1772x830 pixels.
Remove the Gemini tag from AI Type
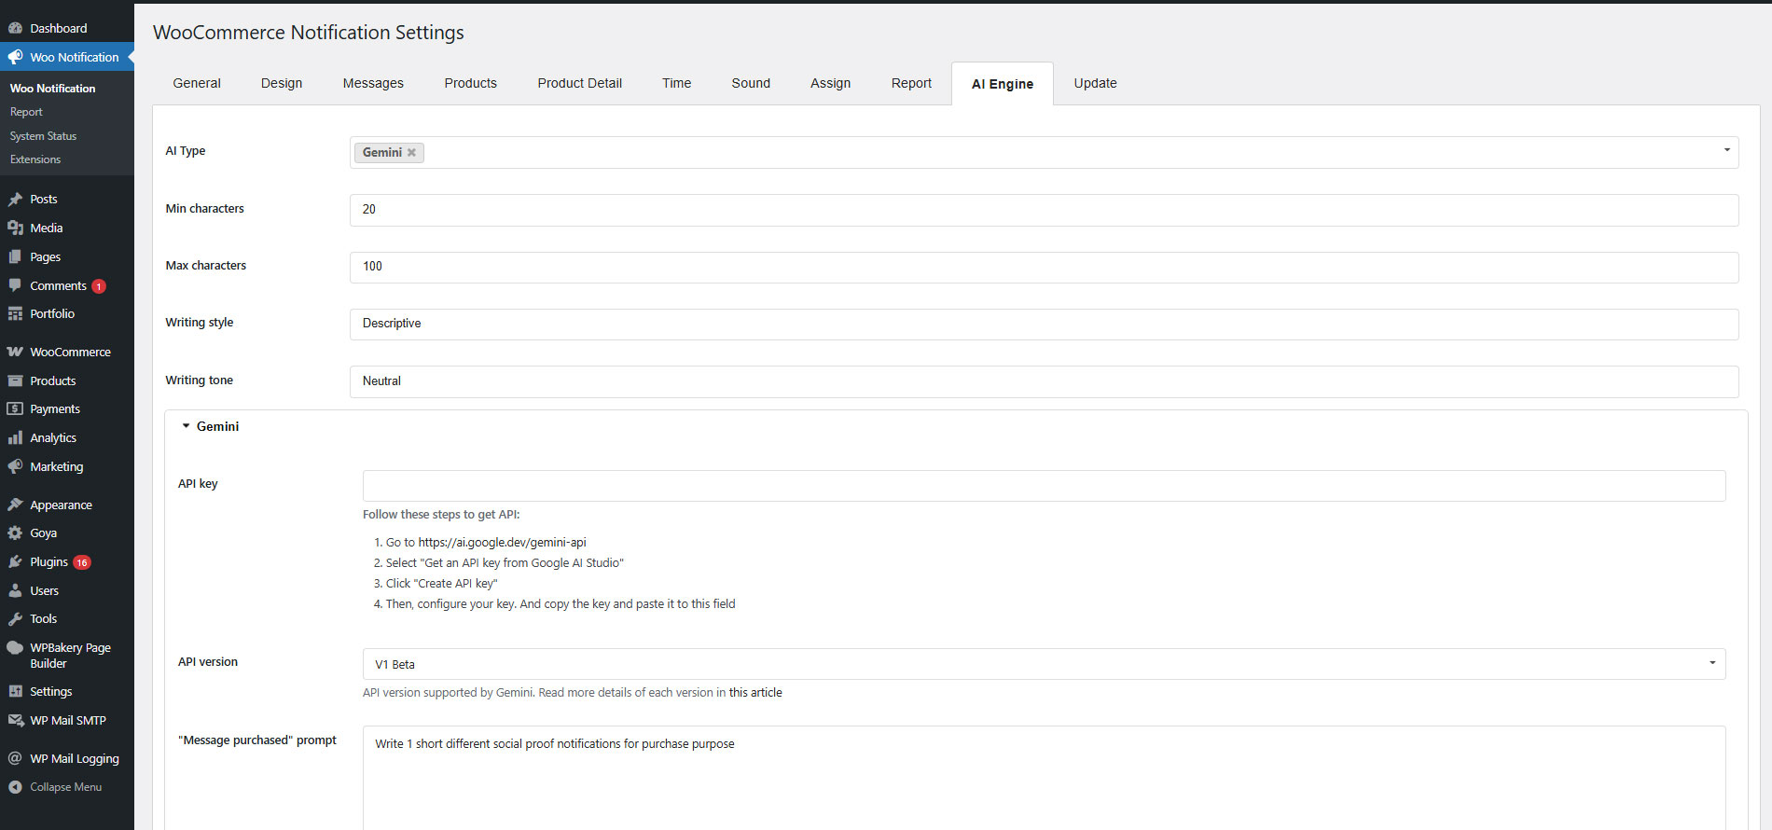(411, 153)
